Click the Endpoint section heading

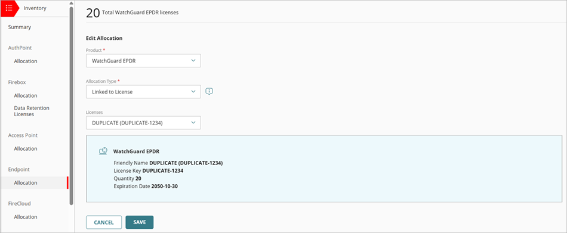pyautogui.click(x=19, y=169)
